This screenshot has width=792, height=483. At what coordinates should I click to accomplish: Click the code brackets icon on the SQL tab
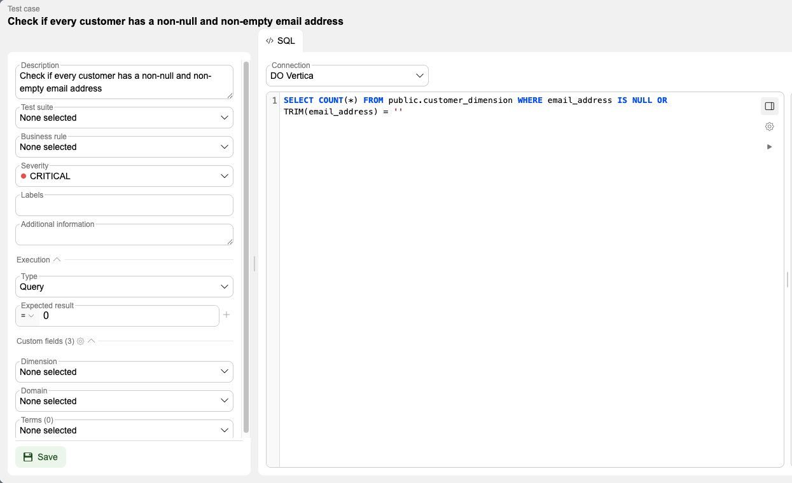(x=270, y=41)
